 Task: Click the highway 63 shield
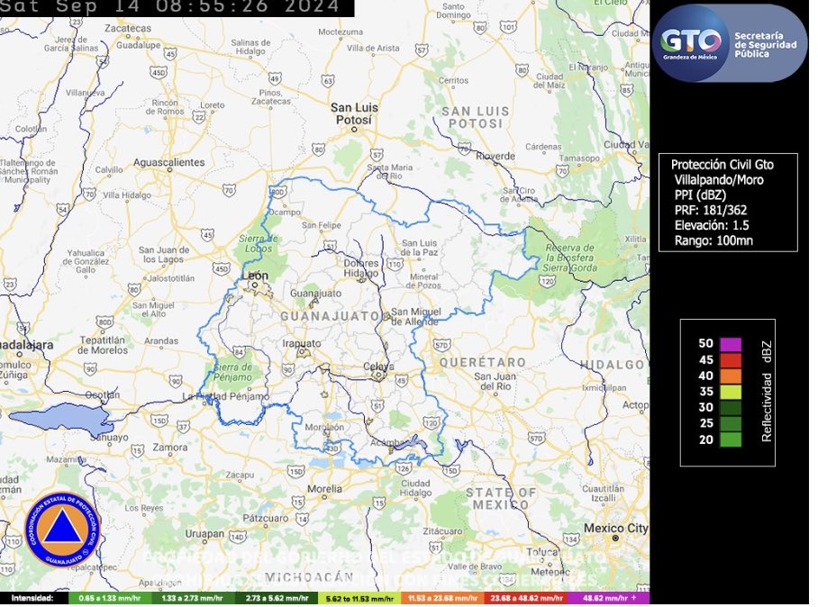pos(328,81)
